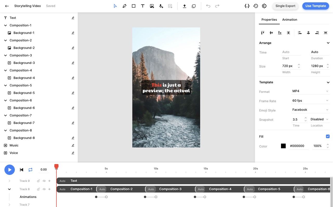
Task: Toggle the loop playback button
Action: (x=30, y=170)
